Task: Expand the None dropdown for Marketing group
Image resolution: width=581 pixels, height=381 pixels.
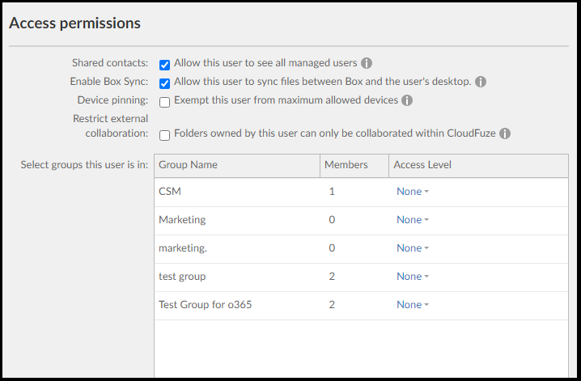Action: pos(413,219)
